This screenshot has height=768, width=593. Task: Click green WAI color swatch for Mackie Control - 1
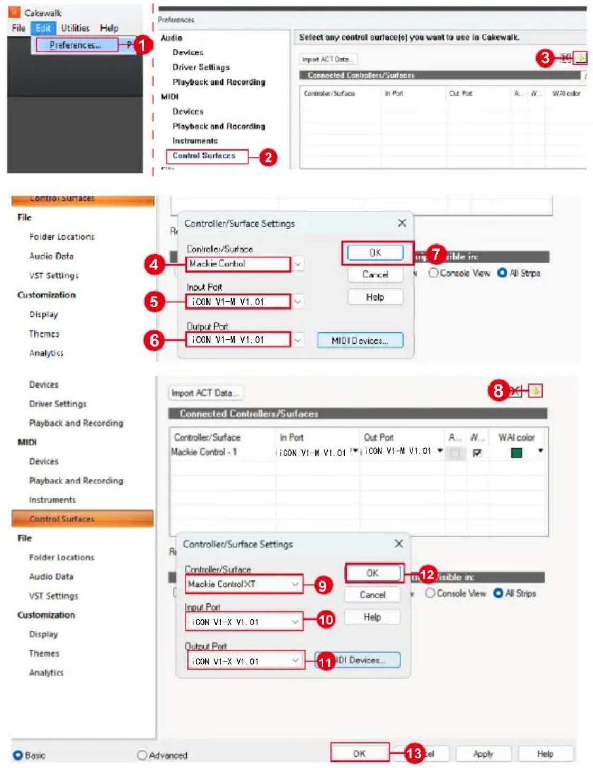pos(516,453)
